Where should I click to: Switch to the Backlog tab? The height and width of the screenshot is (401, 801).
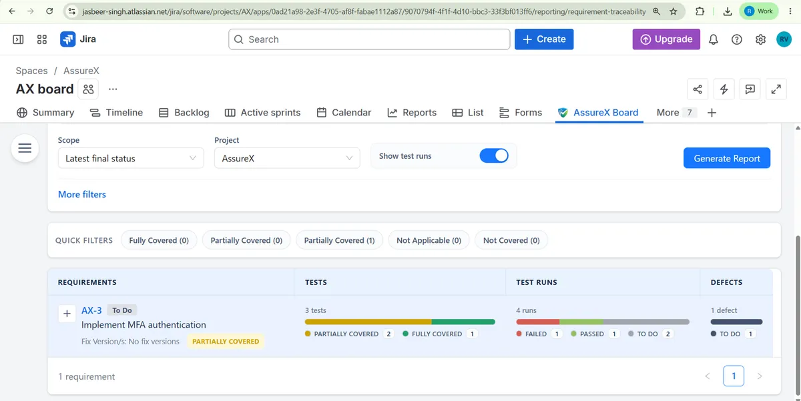click(x=184, y=113)
